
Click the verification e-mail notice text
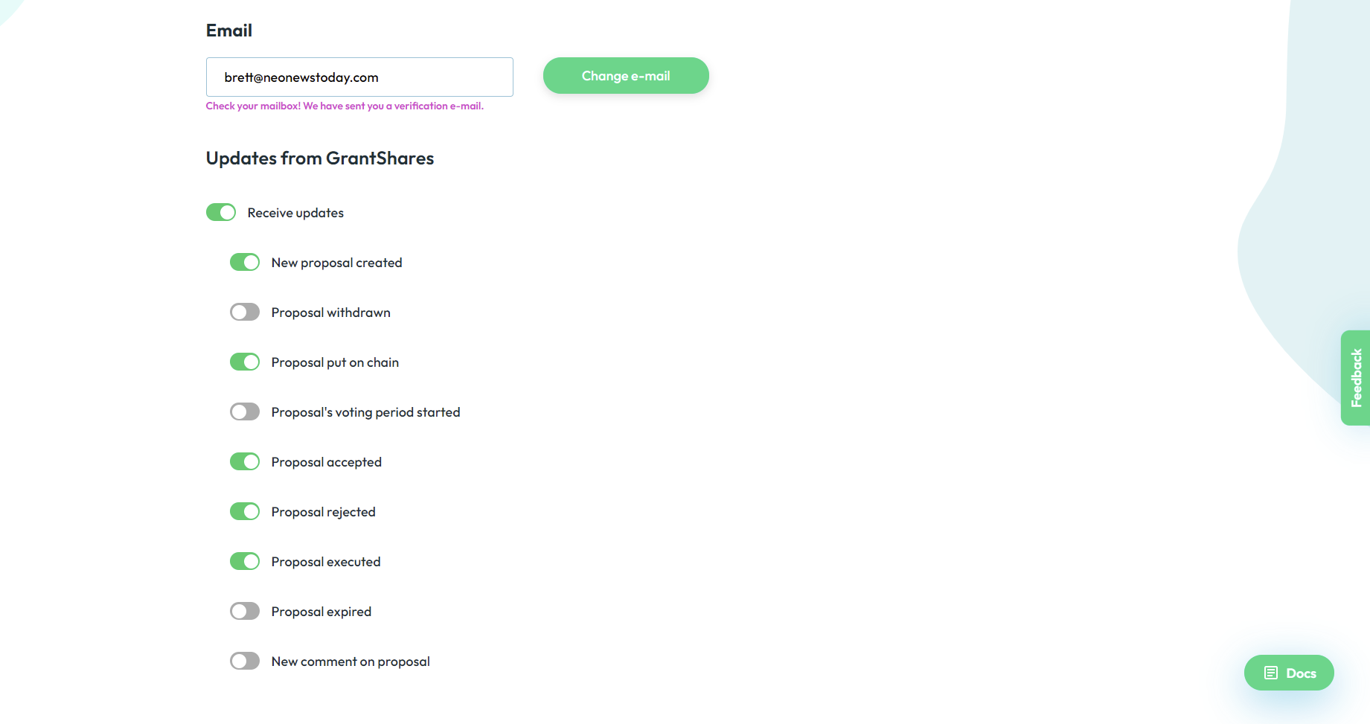coord(345,106)
